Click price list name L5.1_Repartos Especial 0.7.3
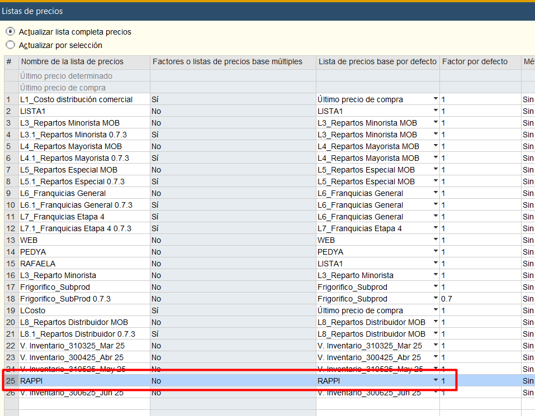Viewport: 535px width, 416px height. pos(72,181)
